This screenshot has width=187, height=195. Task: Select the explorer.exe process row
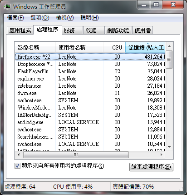pos(90,79)
